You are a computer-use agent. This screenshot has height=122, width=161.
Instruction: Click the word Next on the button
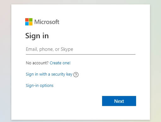coord(119,101)
